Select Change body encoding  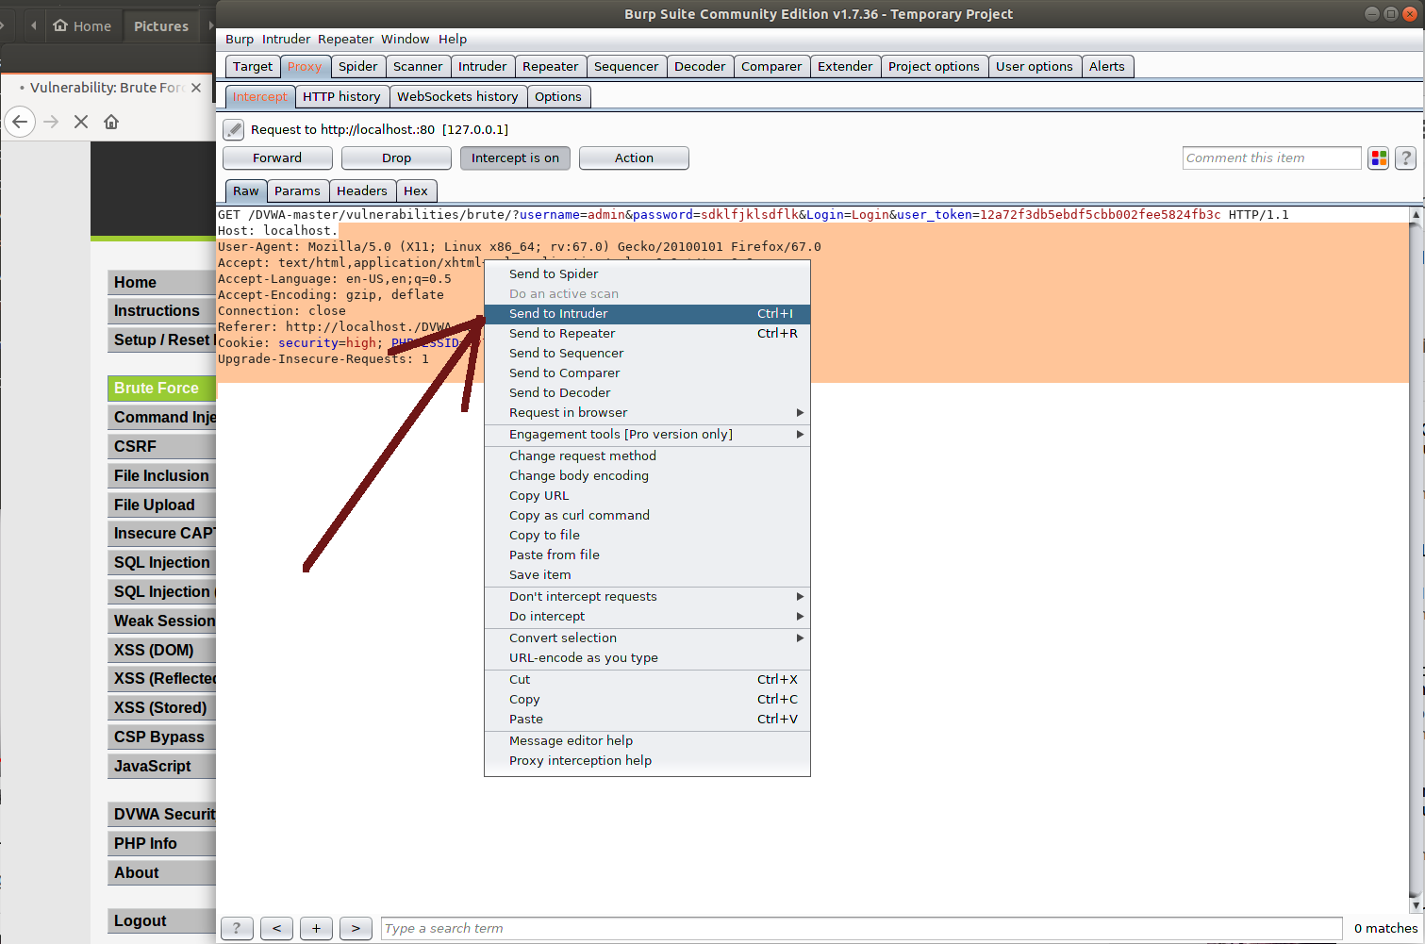pyautogui.click(x=647, y=476)
